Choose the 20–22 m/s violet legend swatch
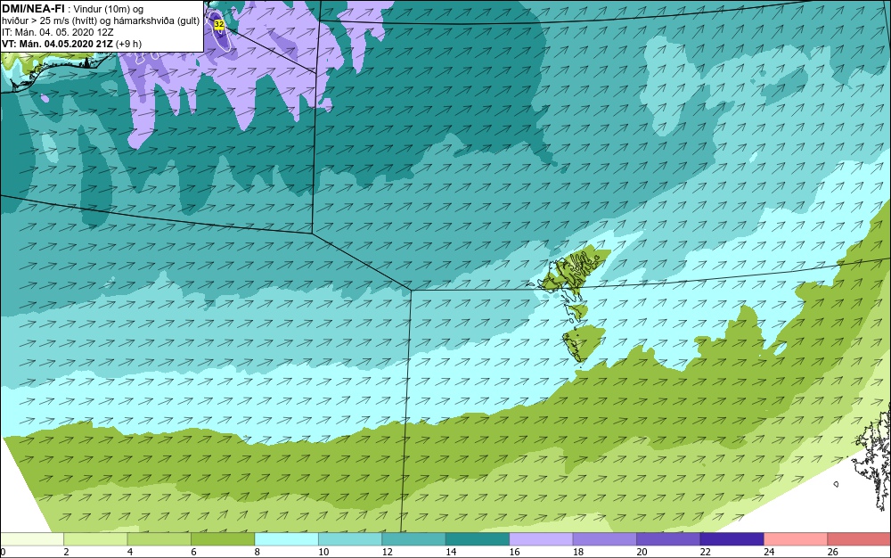 (x=668, y=539)
